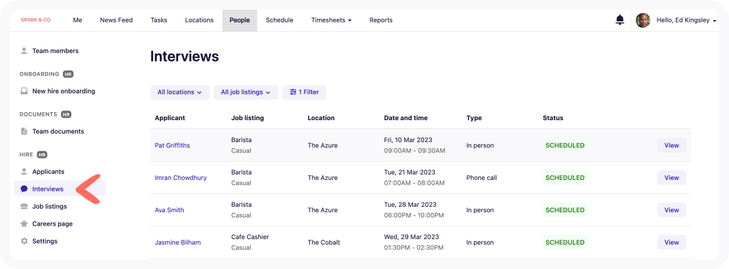View Ava Smith's interview
This screenshot has height=269, width=729.
click(671, 210)
